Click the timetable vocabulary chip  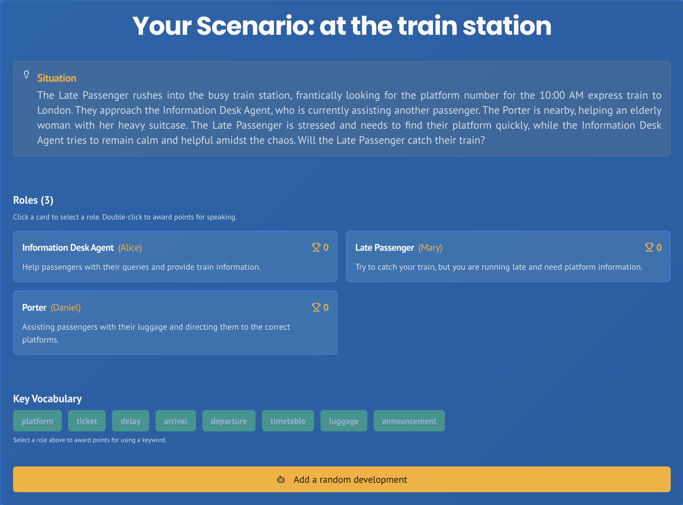coord(288,421)
